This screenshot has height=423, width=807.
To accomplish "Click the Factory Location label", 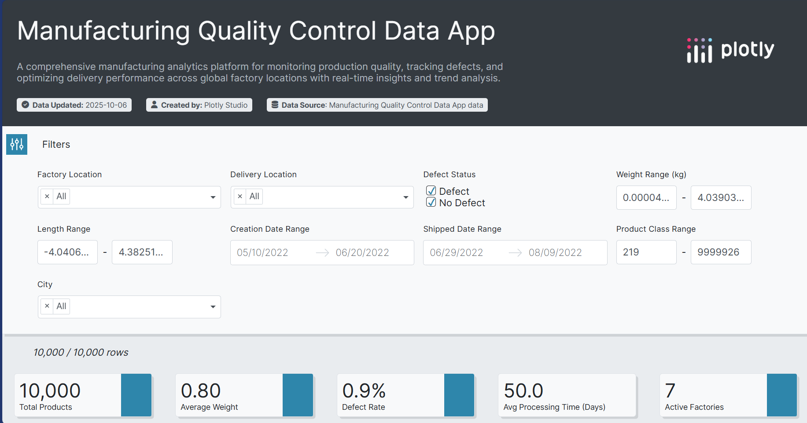I will [x=70, y=175].
